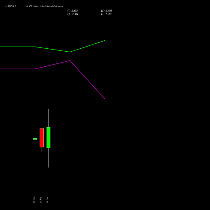Screen dimensions: 210x210
Task: Click the close value C: 3.05
Action: [73, 11]
